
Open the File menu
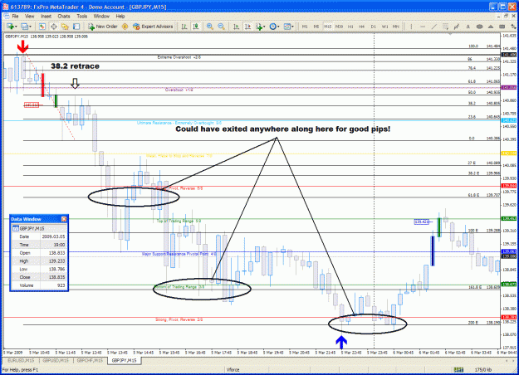(15, 16)
